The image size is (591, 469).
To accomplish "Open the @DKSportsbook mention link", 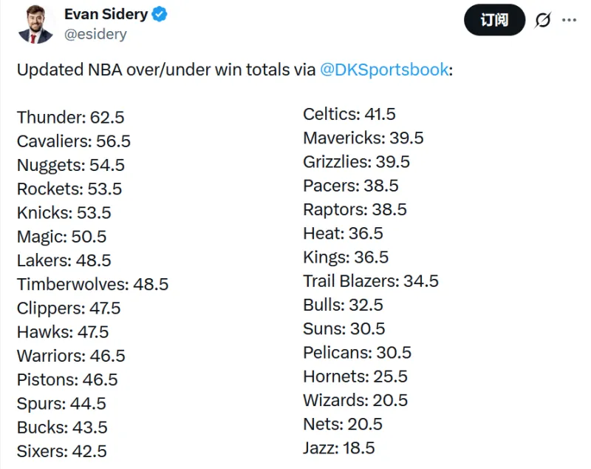I will [384, 70].
